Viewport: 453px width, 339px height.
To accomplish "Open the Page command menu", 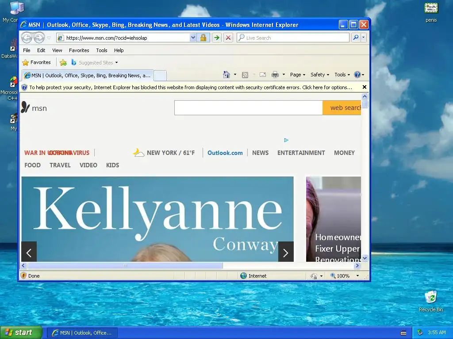I will click(298, 75).
